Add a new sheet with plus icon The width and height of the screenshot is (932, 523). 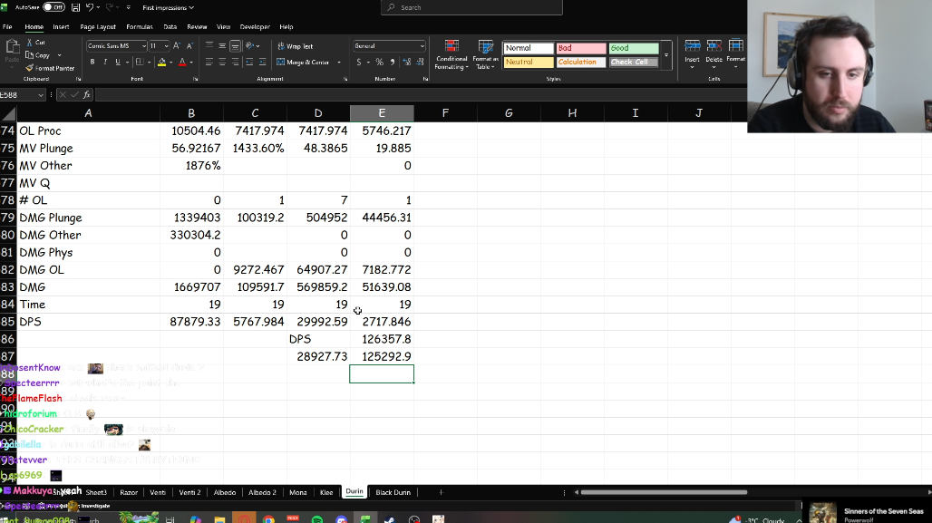pyautogui.click(x=441, y=492)
